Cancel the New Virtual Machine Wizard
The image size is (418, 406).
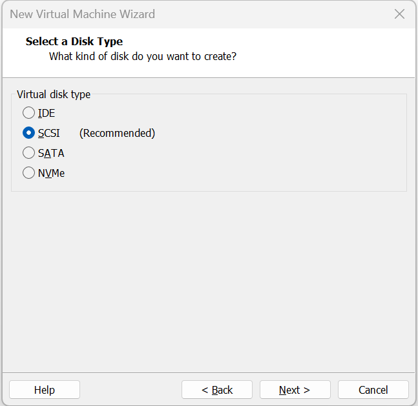coord(373,390)
